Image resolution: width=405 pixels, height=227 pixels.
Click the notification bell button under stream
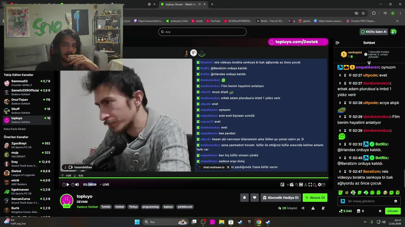[244, 198]
